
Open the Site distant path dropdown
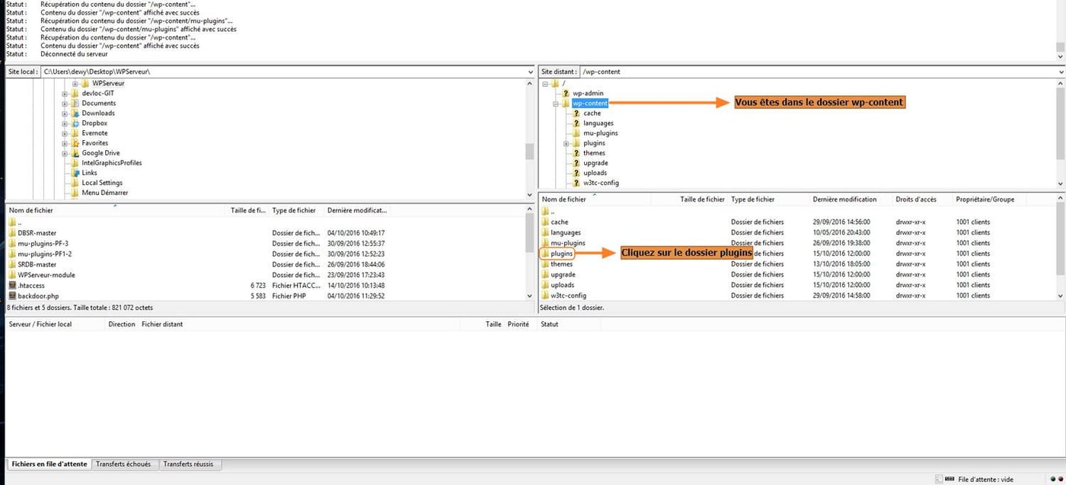[1060, 71]
